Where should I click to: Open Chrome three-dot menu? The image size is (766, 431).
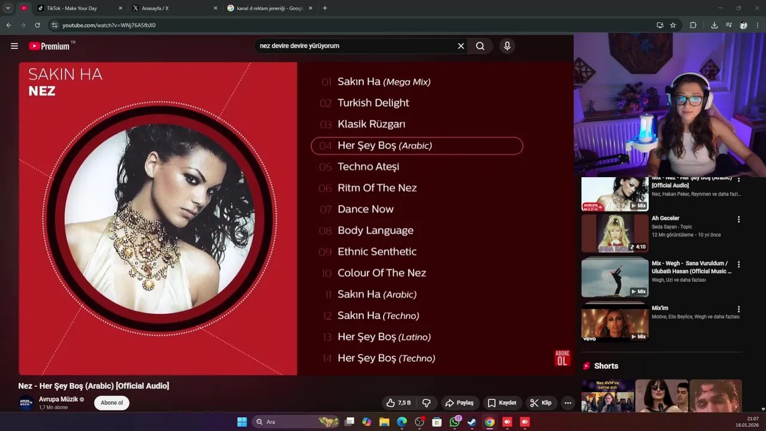758,25
